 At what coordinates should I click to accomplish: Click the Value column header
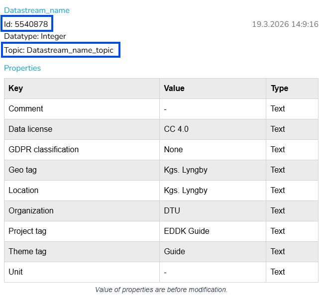[174, 88]
